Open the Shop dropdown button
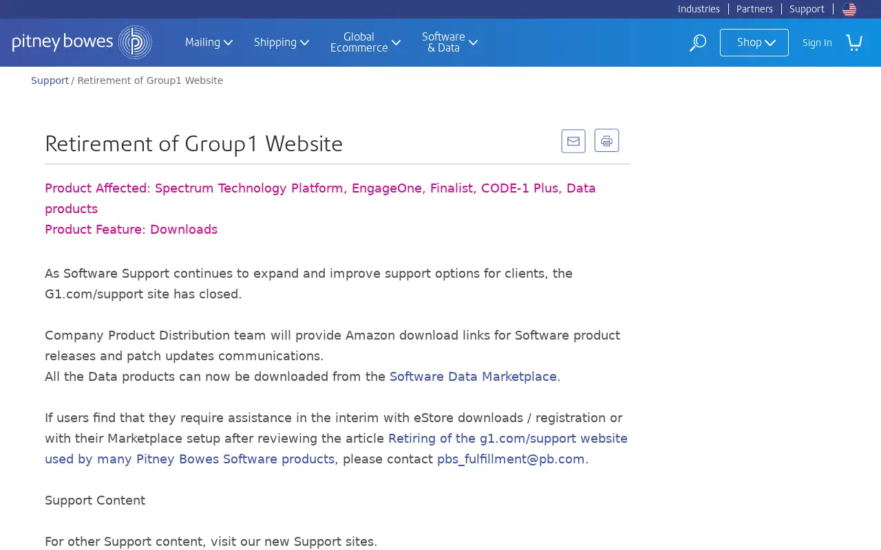Screen dimensions: 881x550 tap(754, 43)
